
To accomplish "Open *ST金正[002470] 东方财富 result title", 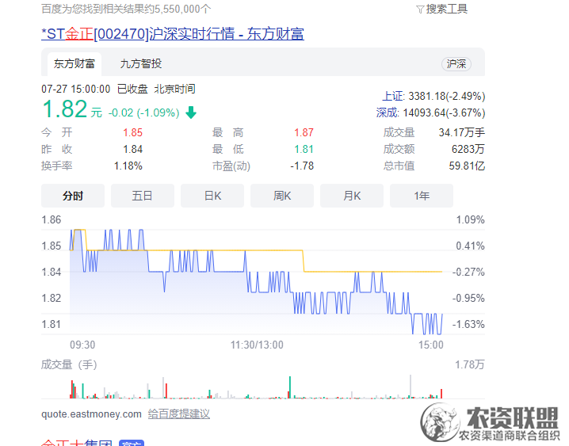I will pyautogui.click(x=173, y=34).
